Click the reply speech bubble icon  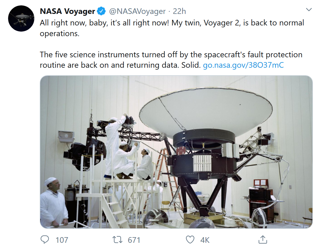[x=45, y=240]
